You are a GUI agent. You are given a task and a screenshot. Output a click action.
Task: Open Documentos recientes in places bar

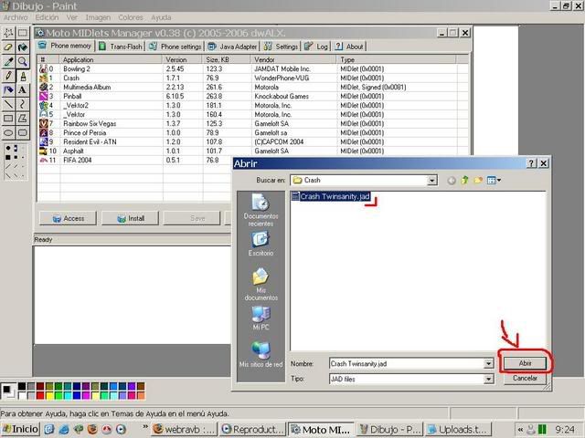[x=261, y=210]
